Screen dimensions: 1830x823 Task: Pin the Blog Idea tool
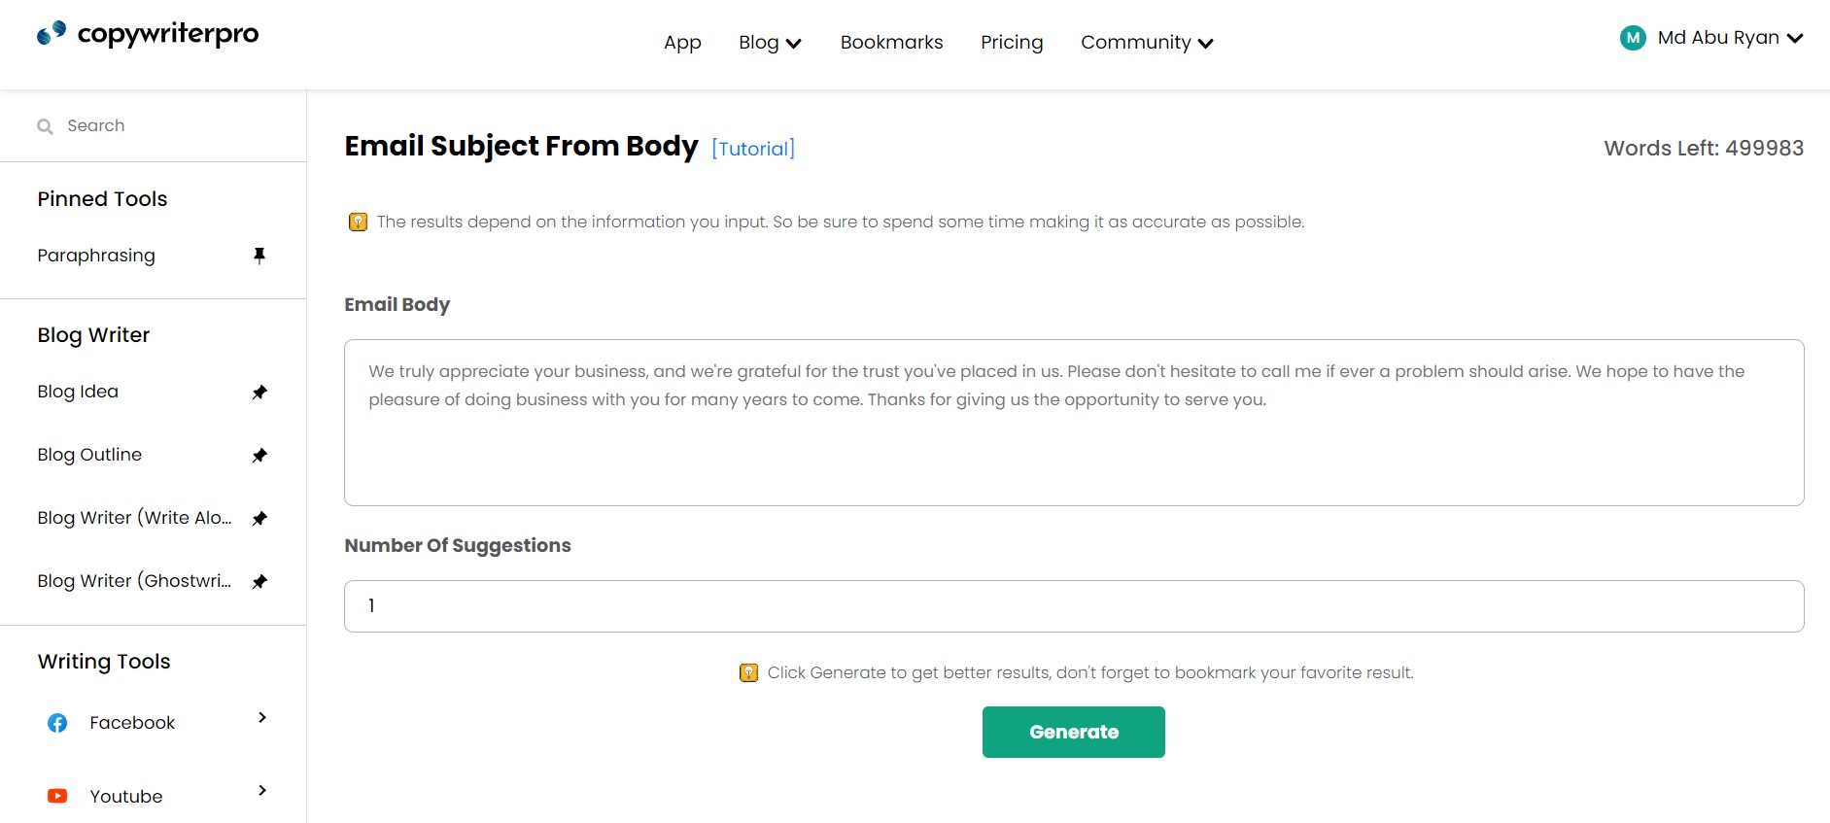[x=259, y=393]
